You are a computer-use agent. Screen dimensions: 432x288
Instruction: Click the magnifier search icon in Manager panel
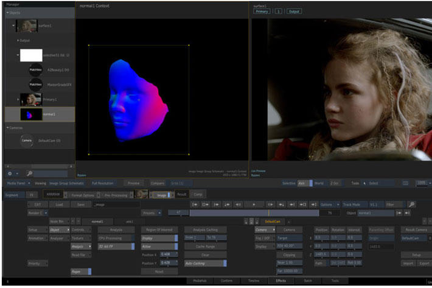pos(29,174)
